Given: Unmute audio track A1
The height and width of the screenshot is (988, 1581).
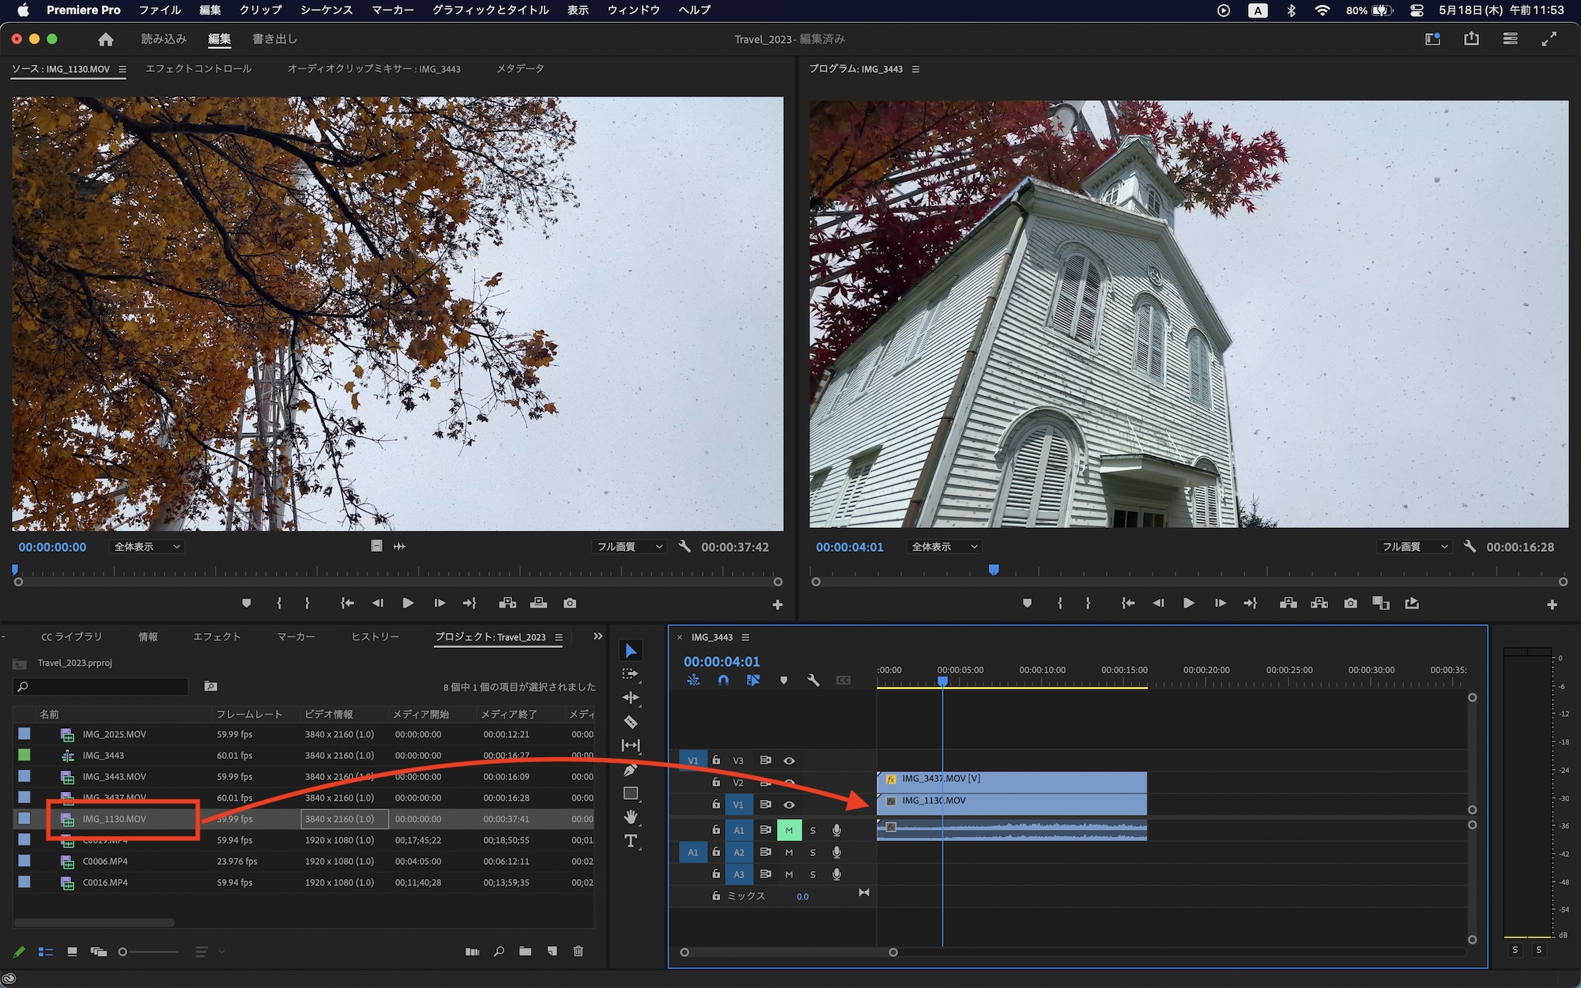Looking at the screenshot, I should [789, 830].
